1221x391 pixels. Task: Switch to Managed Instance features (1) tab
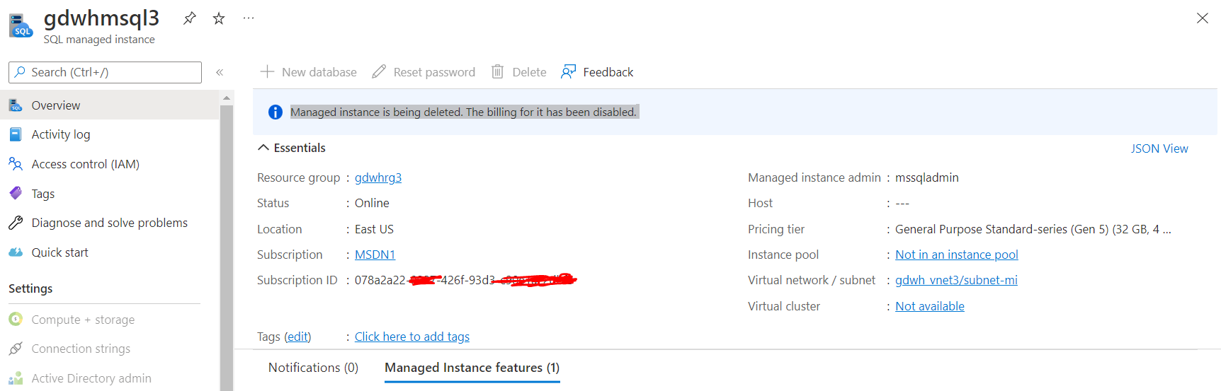point(472,368)
